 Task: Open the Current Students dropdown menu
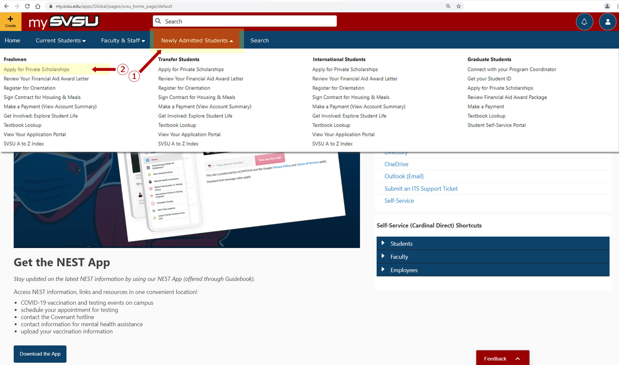pyautogui.click(x=61, y=40)
